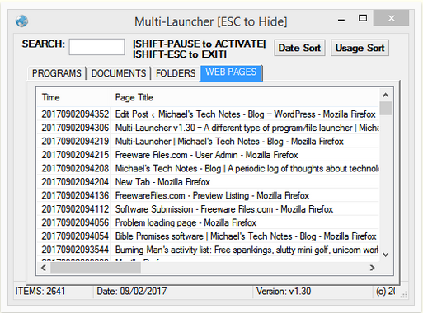Click the Date Sort button
The height and width of the screenshot is (313, 423).
tap(299, 48)
